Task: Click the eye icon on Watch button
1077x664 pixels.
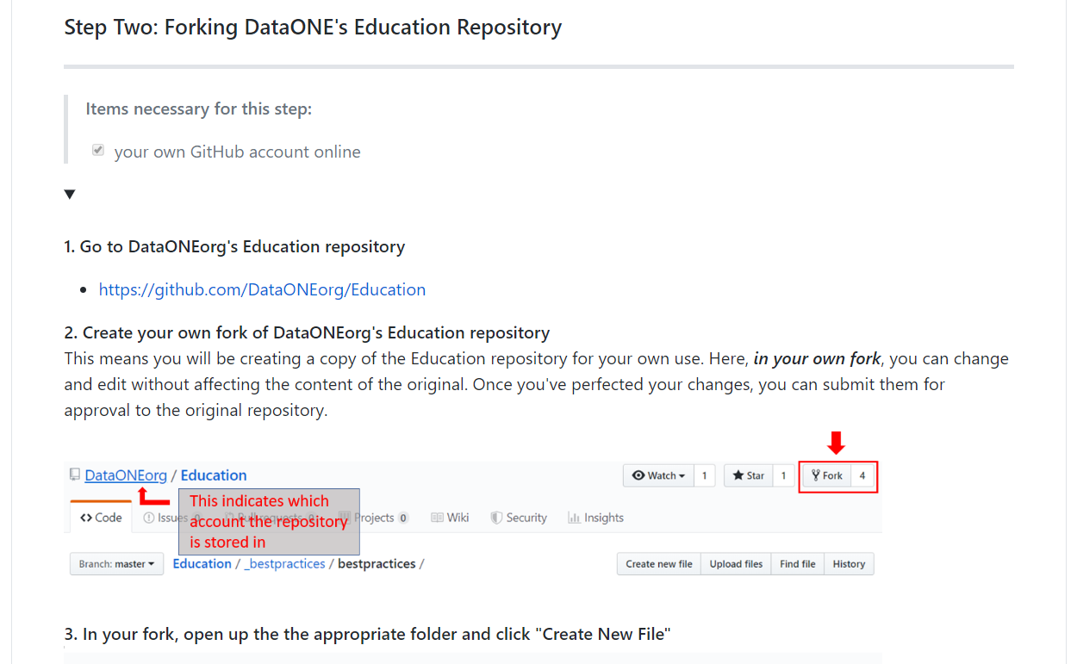Action: tap(638, 475)
